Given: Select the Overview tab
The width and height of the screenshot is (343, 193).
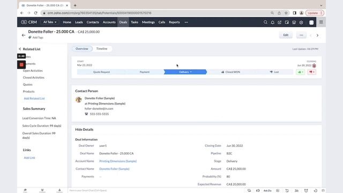Looking at the screenshot, I should 82,49.
